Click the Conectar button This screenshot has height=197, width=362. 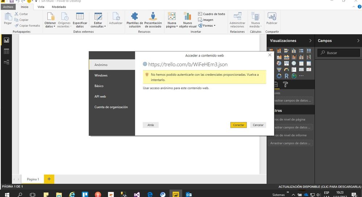click(x=238, y=125)
